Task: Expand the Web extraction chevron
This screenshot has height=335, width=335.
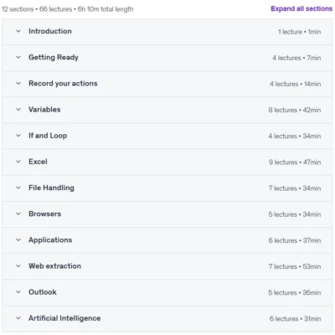Action: point(18,266)
